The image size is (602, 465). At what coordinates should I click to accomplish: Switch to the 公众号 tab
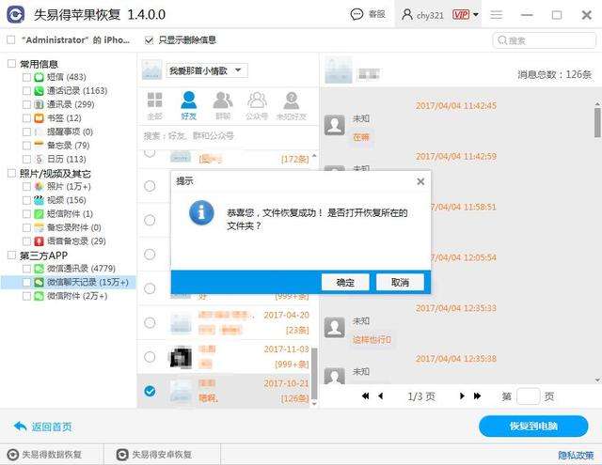click(257, 105)
